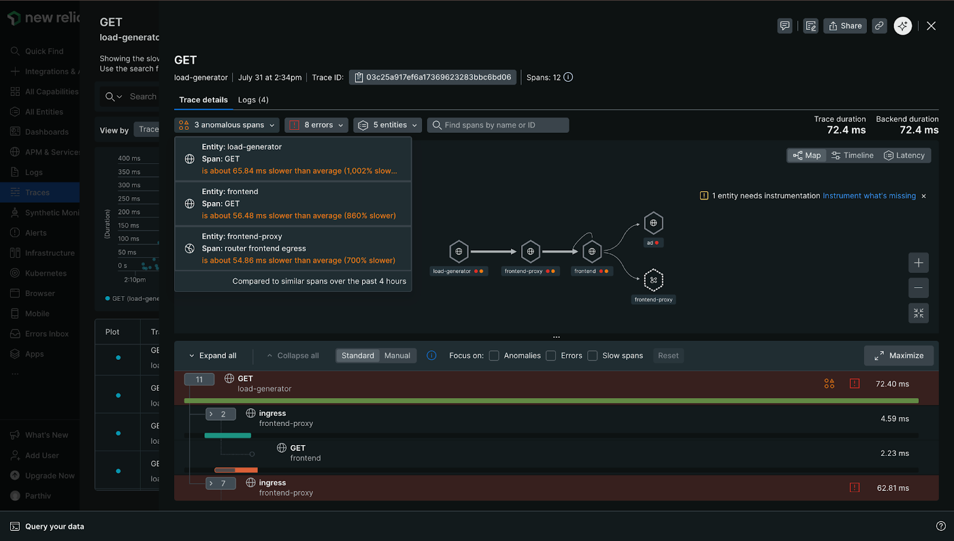Check the Errors focus checkbox

[x=551, y=356]
